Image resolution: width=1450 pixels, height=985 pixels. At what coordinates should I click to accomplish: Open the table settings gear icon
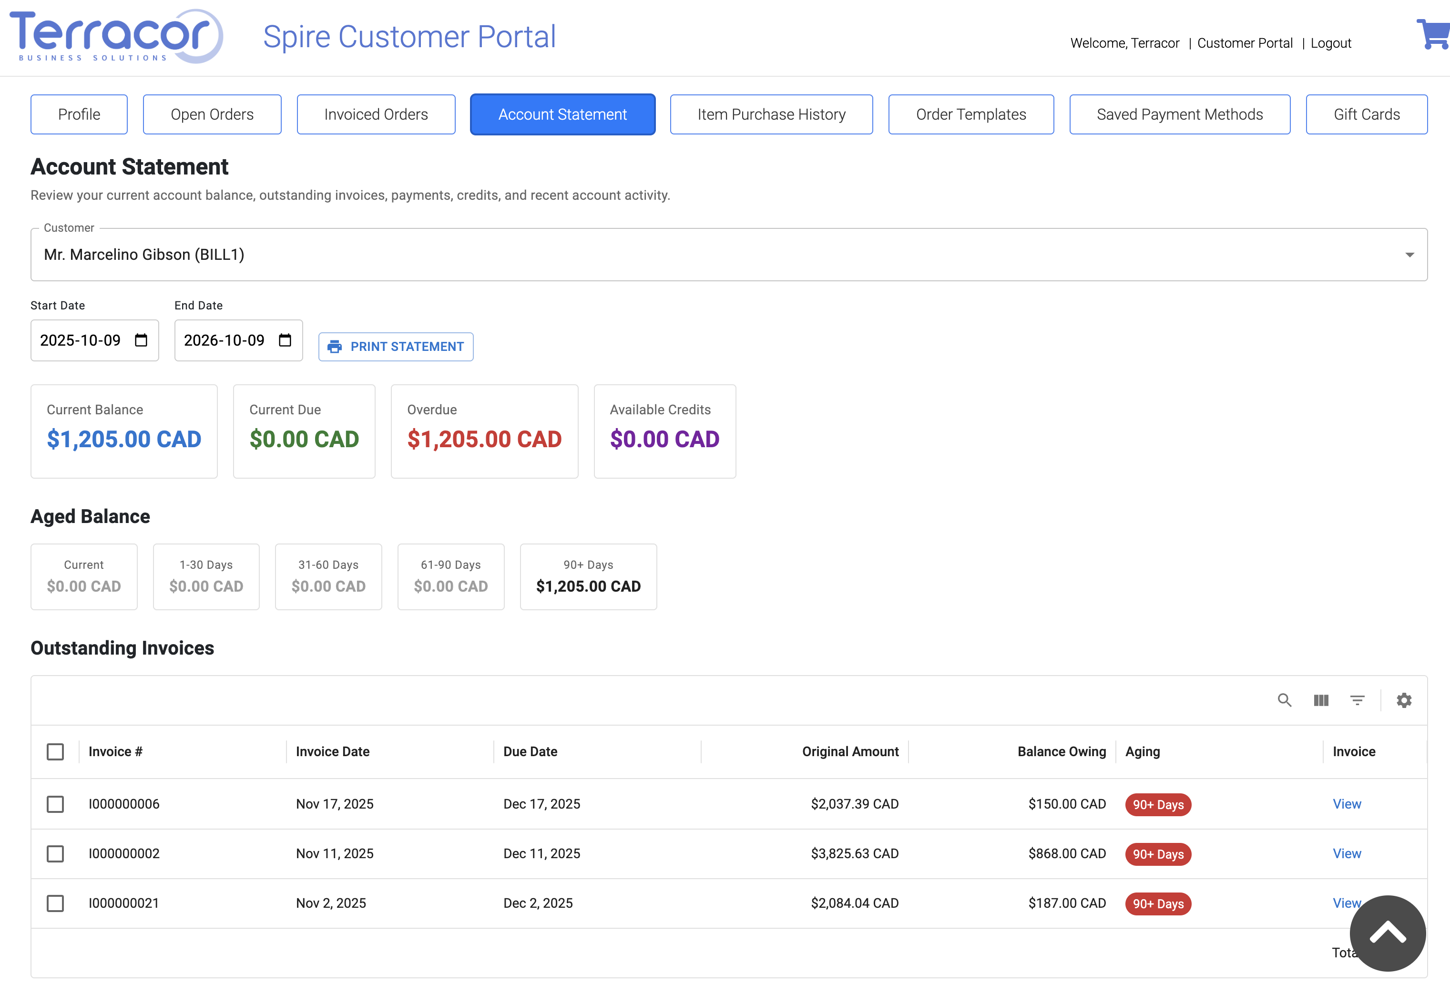click(x=1404, y=700)
